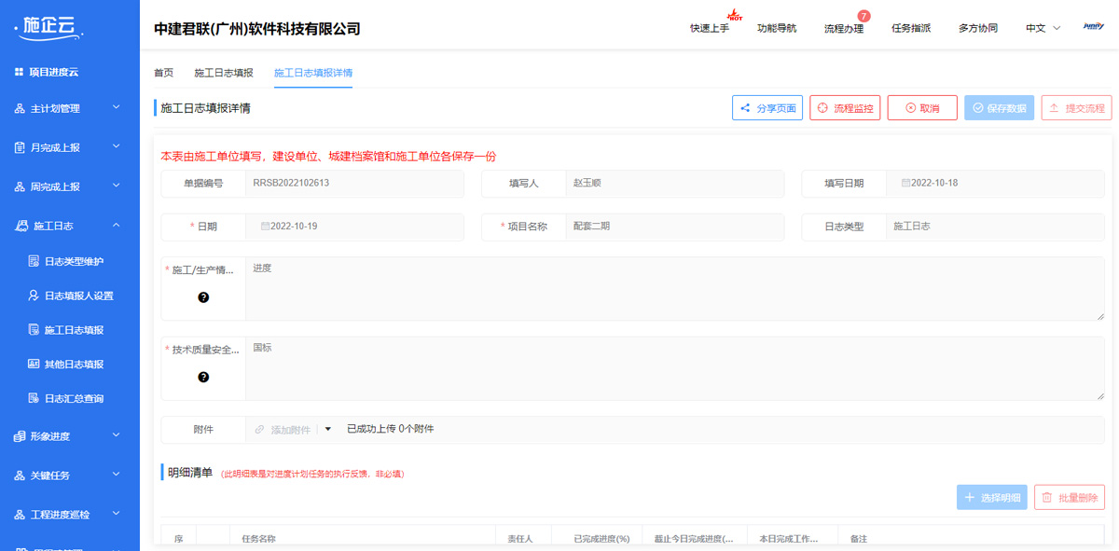Click the 周完成上报 sidebar icon

point(20,186)
